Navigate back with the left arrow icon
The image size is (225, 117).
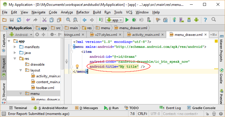click(x=85, y=20)
